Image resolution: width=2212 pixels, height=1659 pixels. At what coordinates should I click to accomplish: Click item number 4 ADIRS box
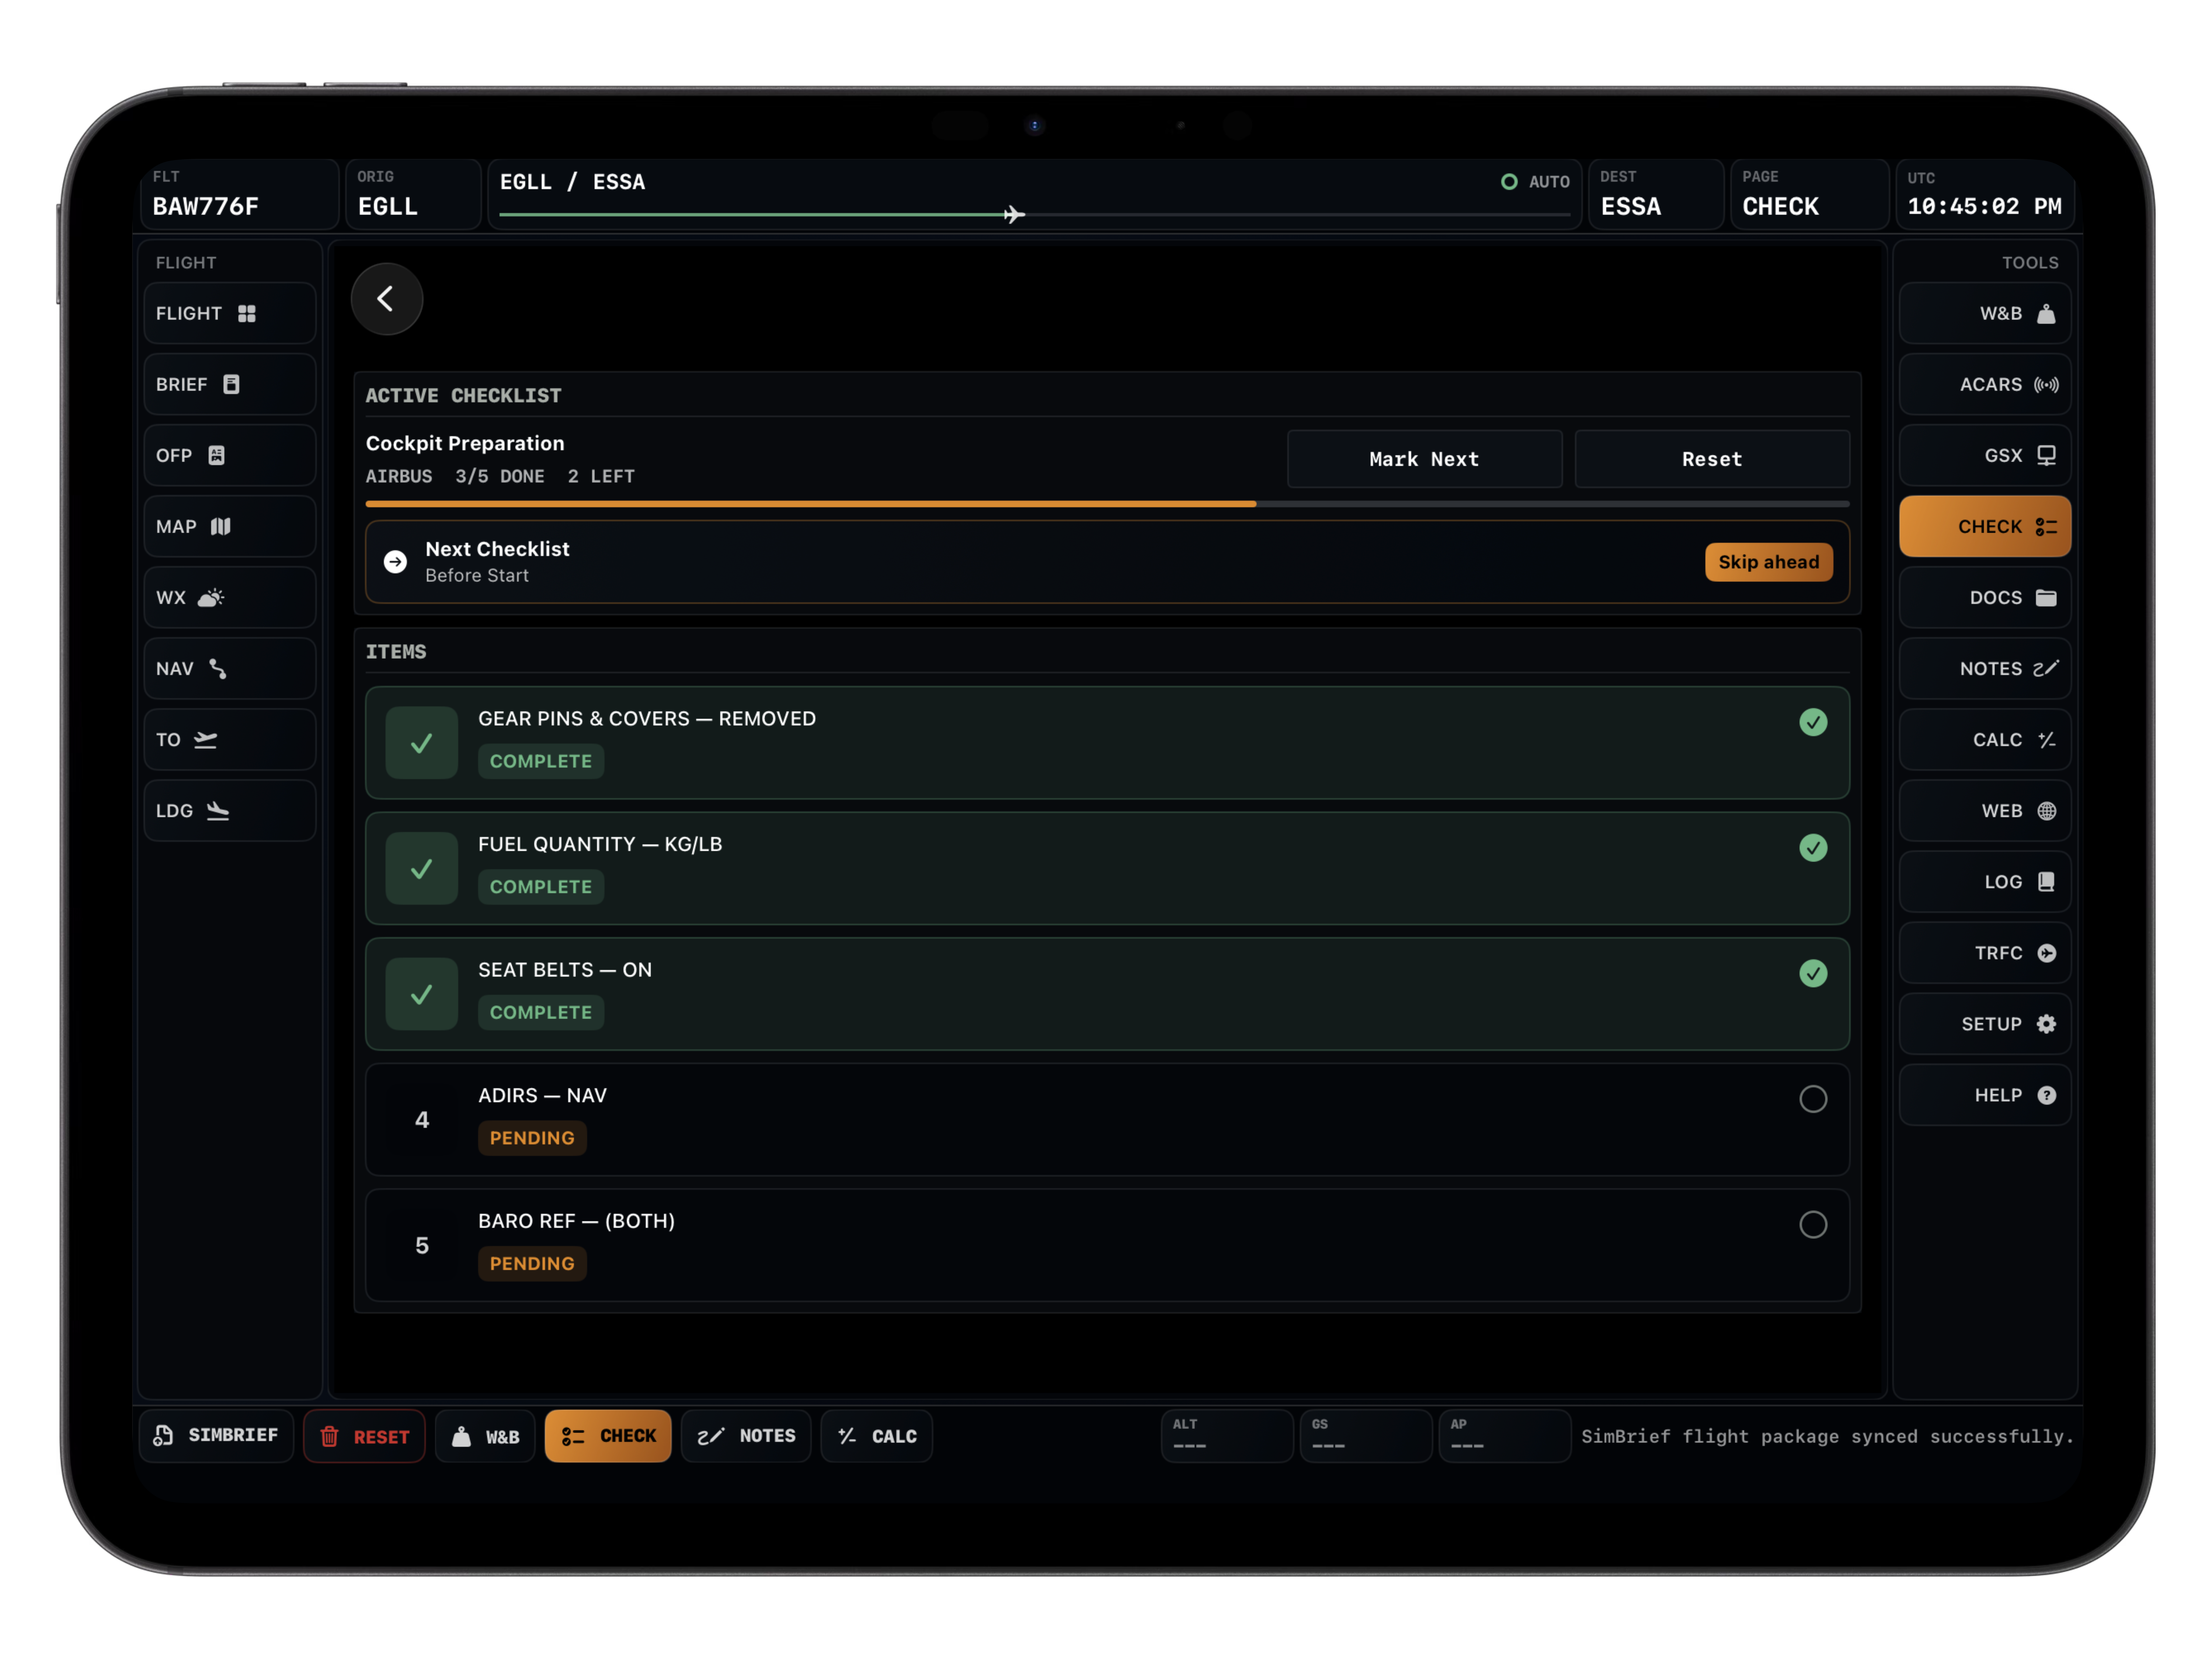coord(422,1120)
